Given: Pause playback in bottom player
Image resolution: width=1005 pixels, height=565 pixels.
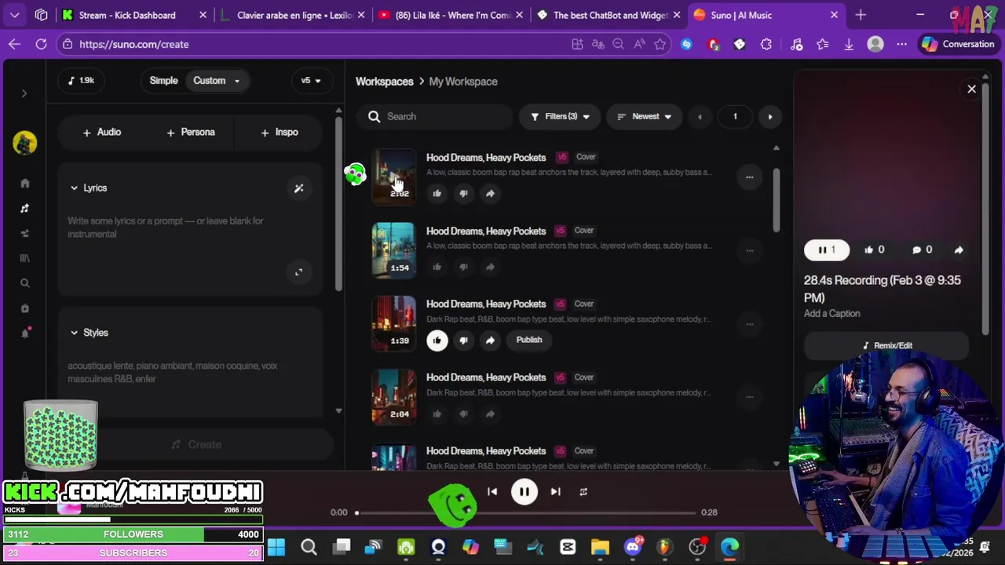Looking at the screenshot, I should pyautogui.click(x=524, y=492).
